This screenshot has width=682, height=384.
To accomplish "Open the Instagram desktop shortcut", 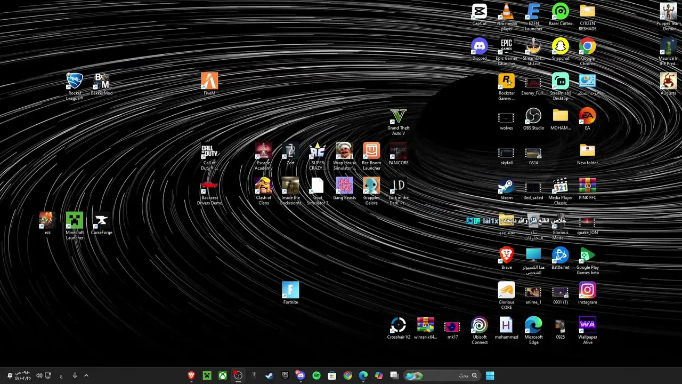I will pyautogui.click(x=587, y=294).
